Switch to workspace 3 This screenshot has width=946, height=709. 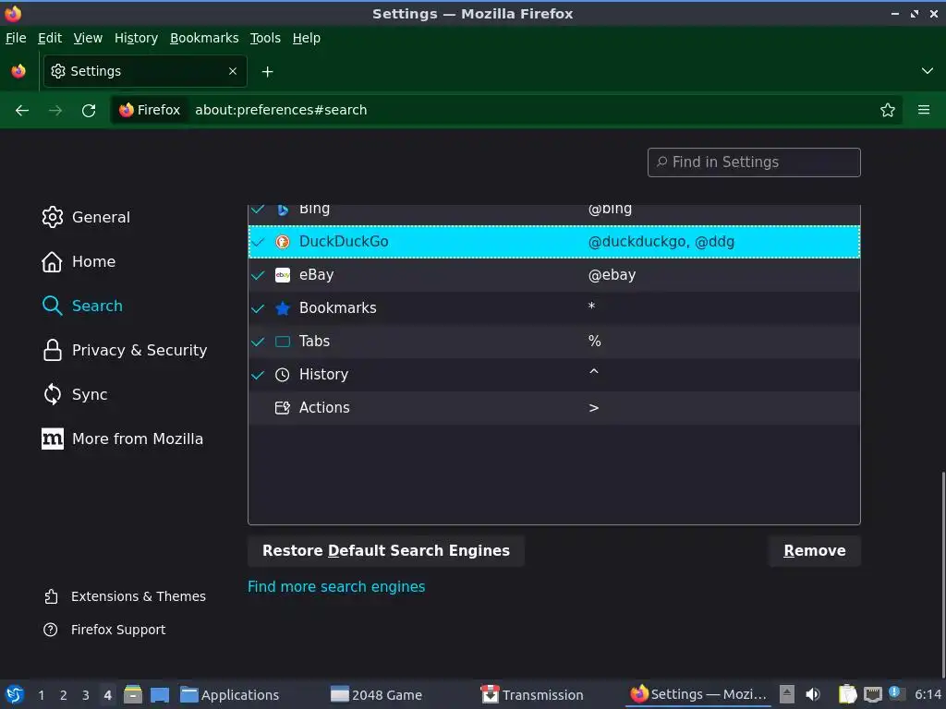pos(86,695)
